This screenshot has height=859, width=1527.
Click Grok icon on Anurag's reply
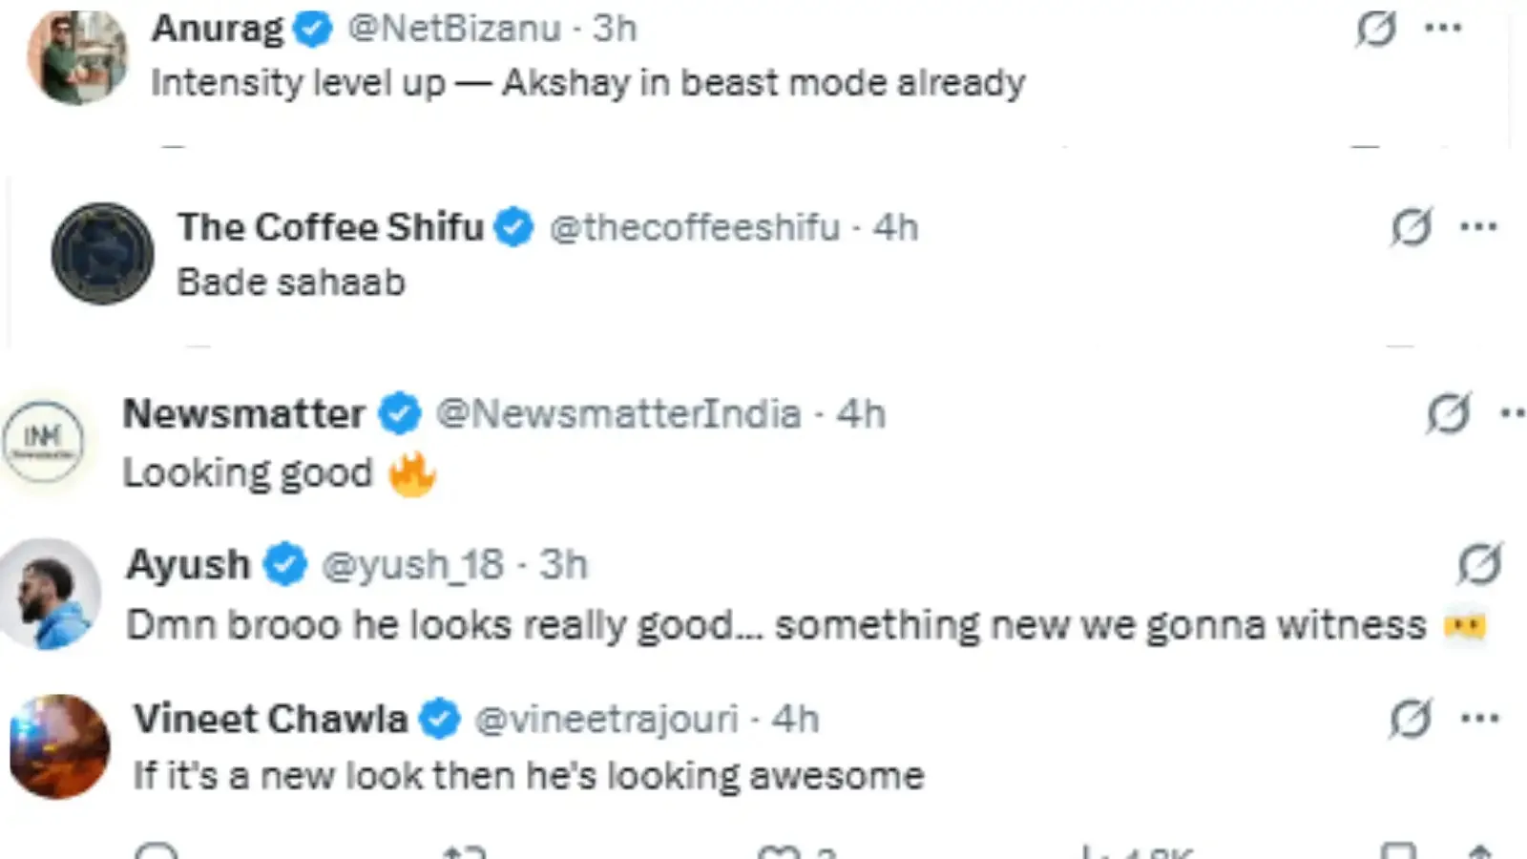pos(1375,29)
